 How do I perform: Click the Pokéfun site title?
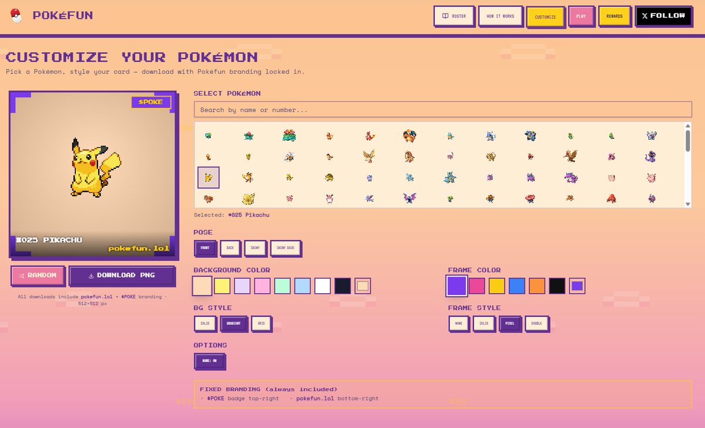[x=63, y=16]
